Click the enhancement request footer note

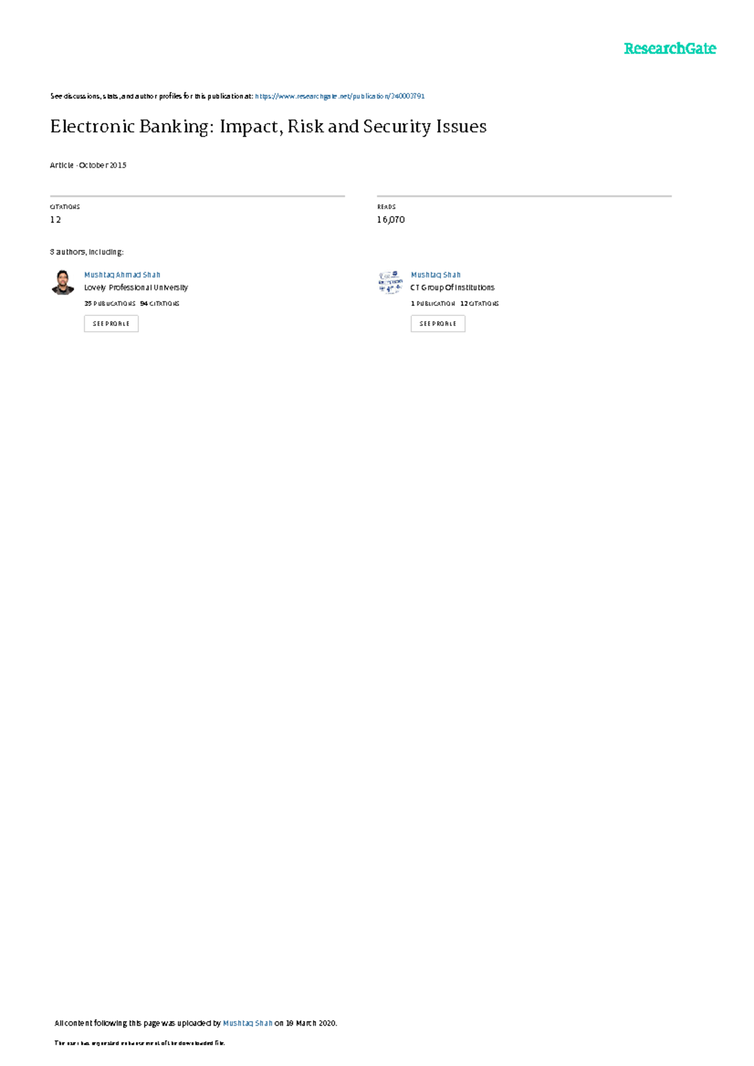pyautogui.click(x=139, y=1043)
